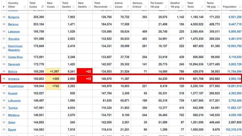Open Costa Rica population link 5,118,030
This screenshot has width=242, height=136.
[x=235, y=57]
